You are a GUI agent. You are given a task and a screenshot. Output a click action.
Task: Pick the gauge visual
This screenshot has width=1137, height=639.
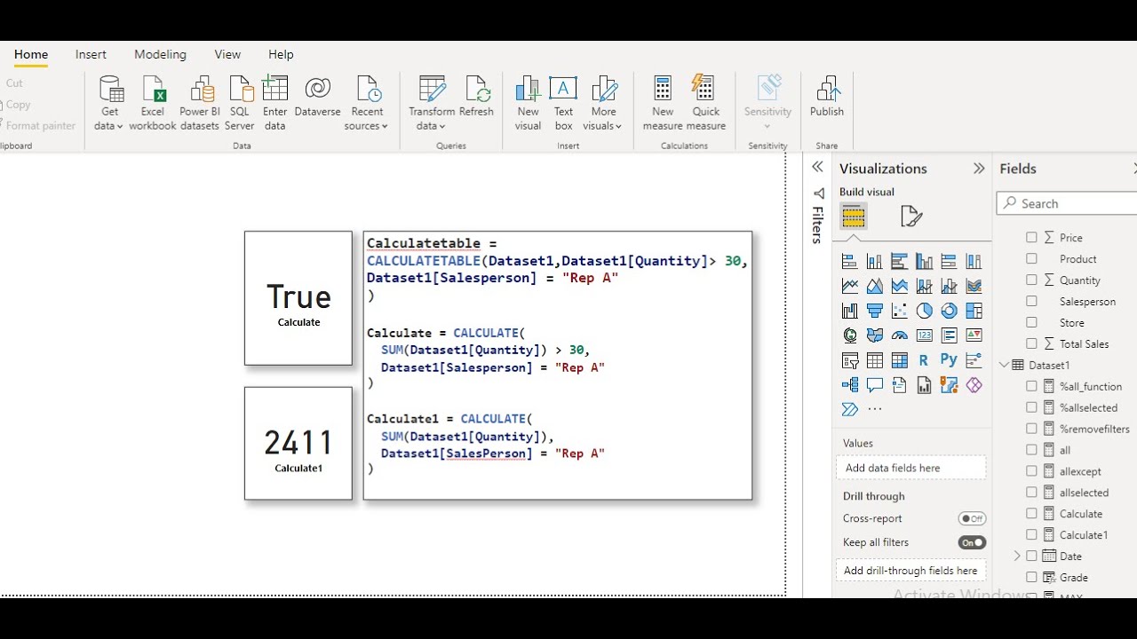point(900,335)
